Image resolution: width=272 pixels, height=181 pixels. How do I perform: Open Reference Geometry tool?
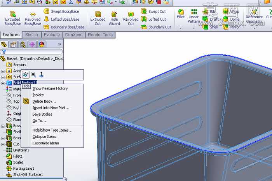point(254,16)
